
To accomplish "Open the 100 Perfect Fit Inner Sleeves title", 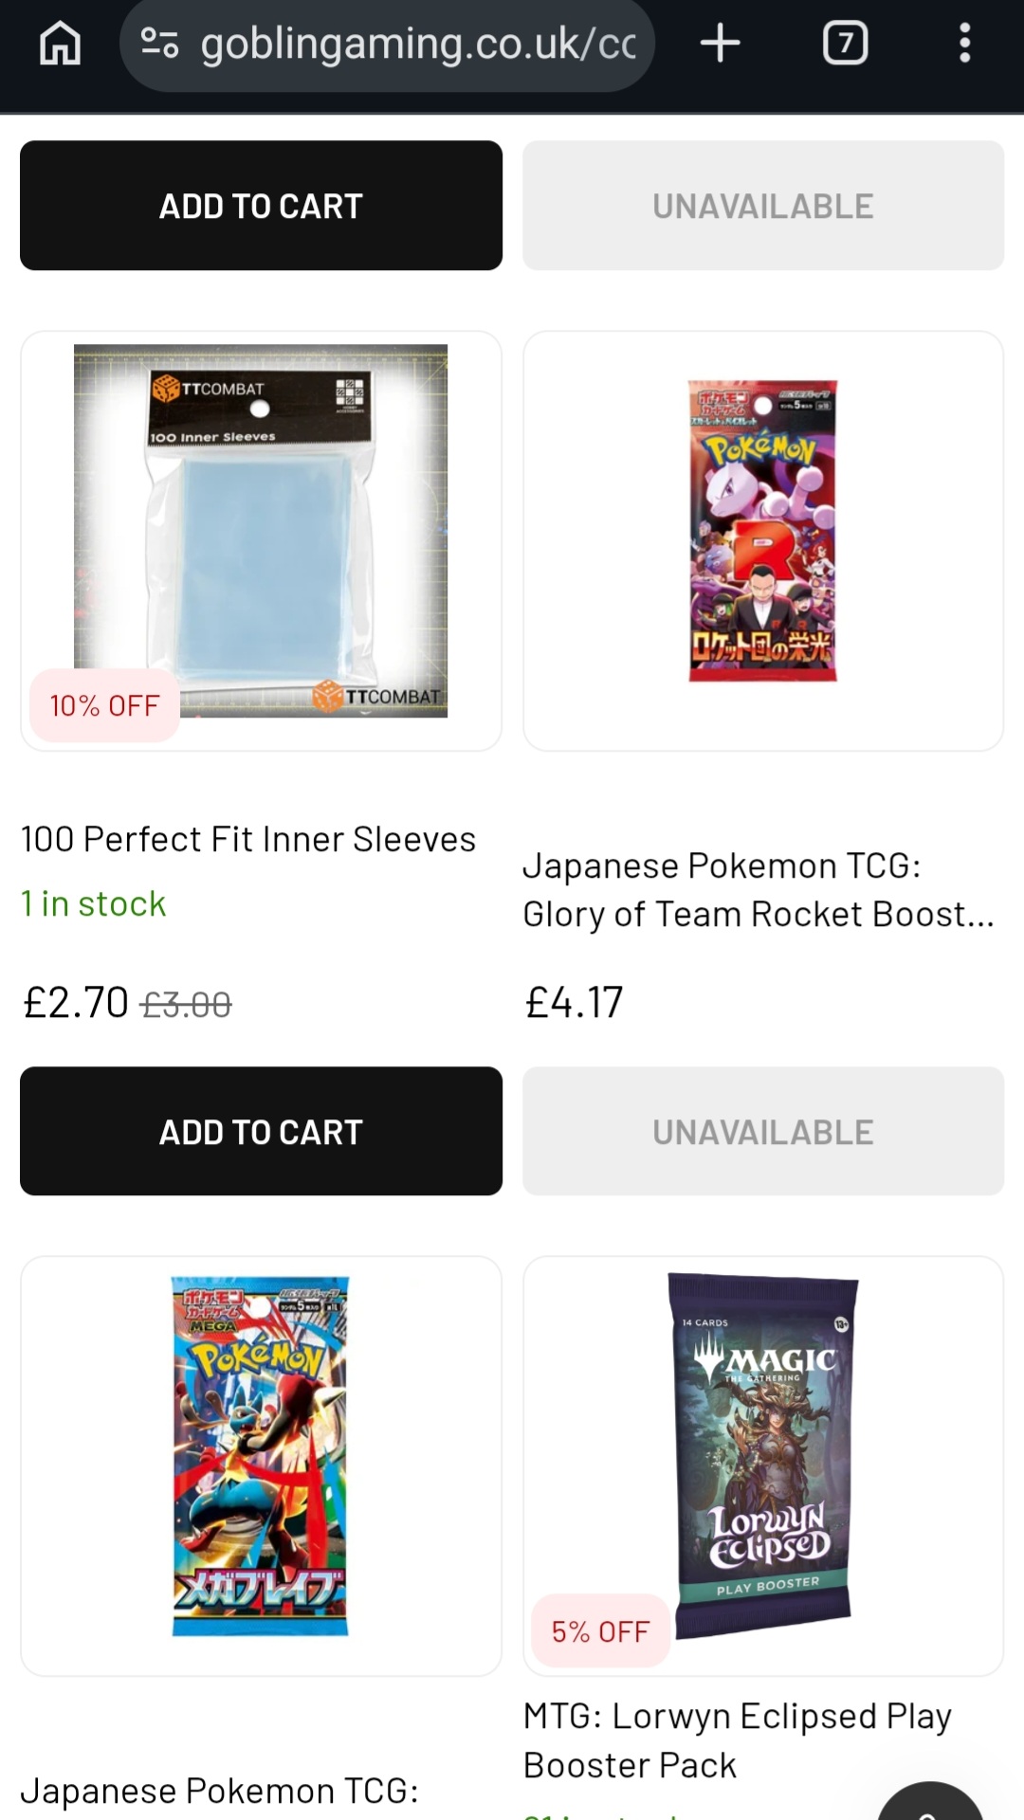I will pos(248,839).
